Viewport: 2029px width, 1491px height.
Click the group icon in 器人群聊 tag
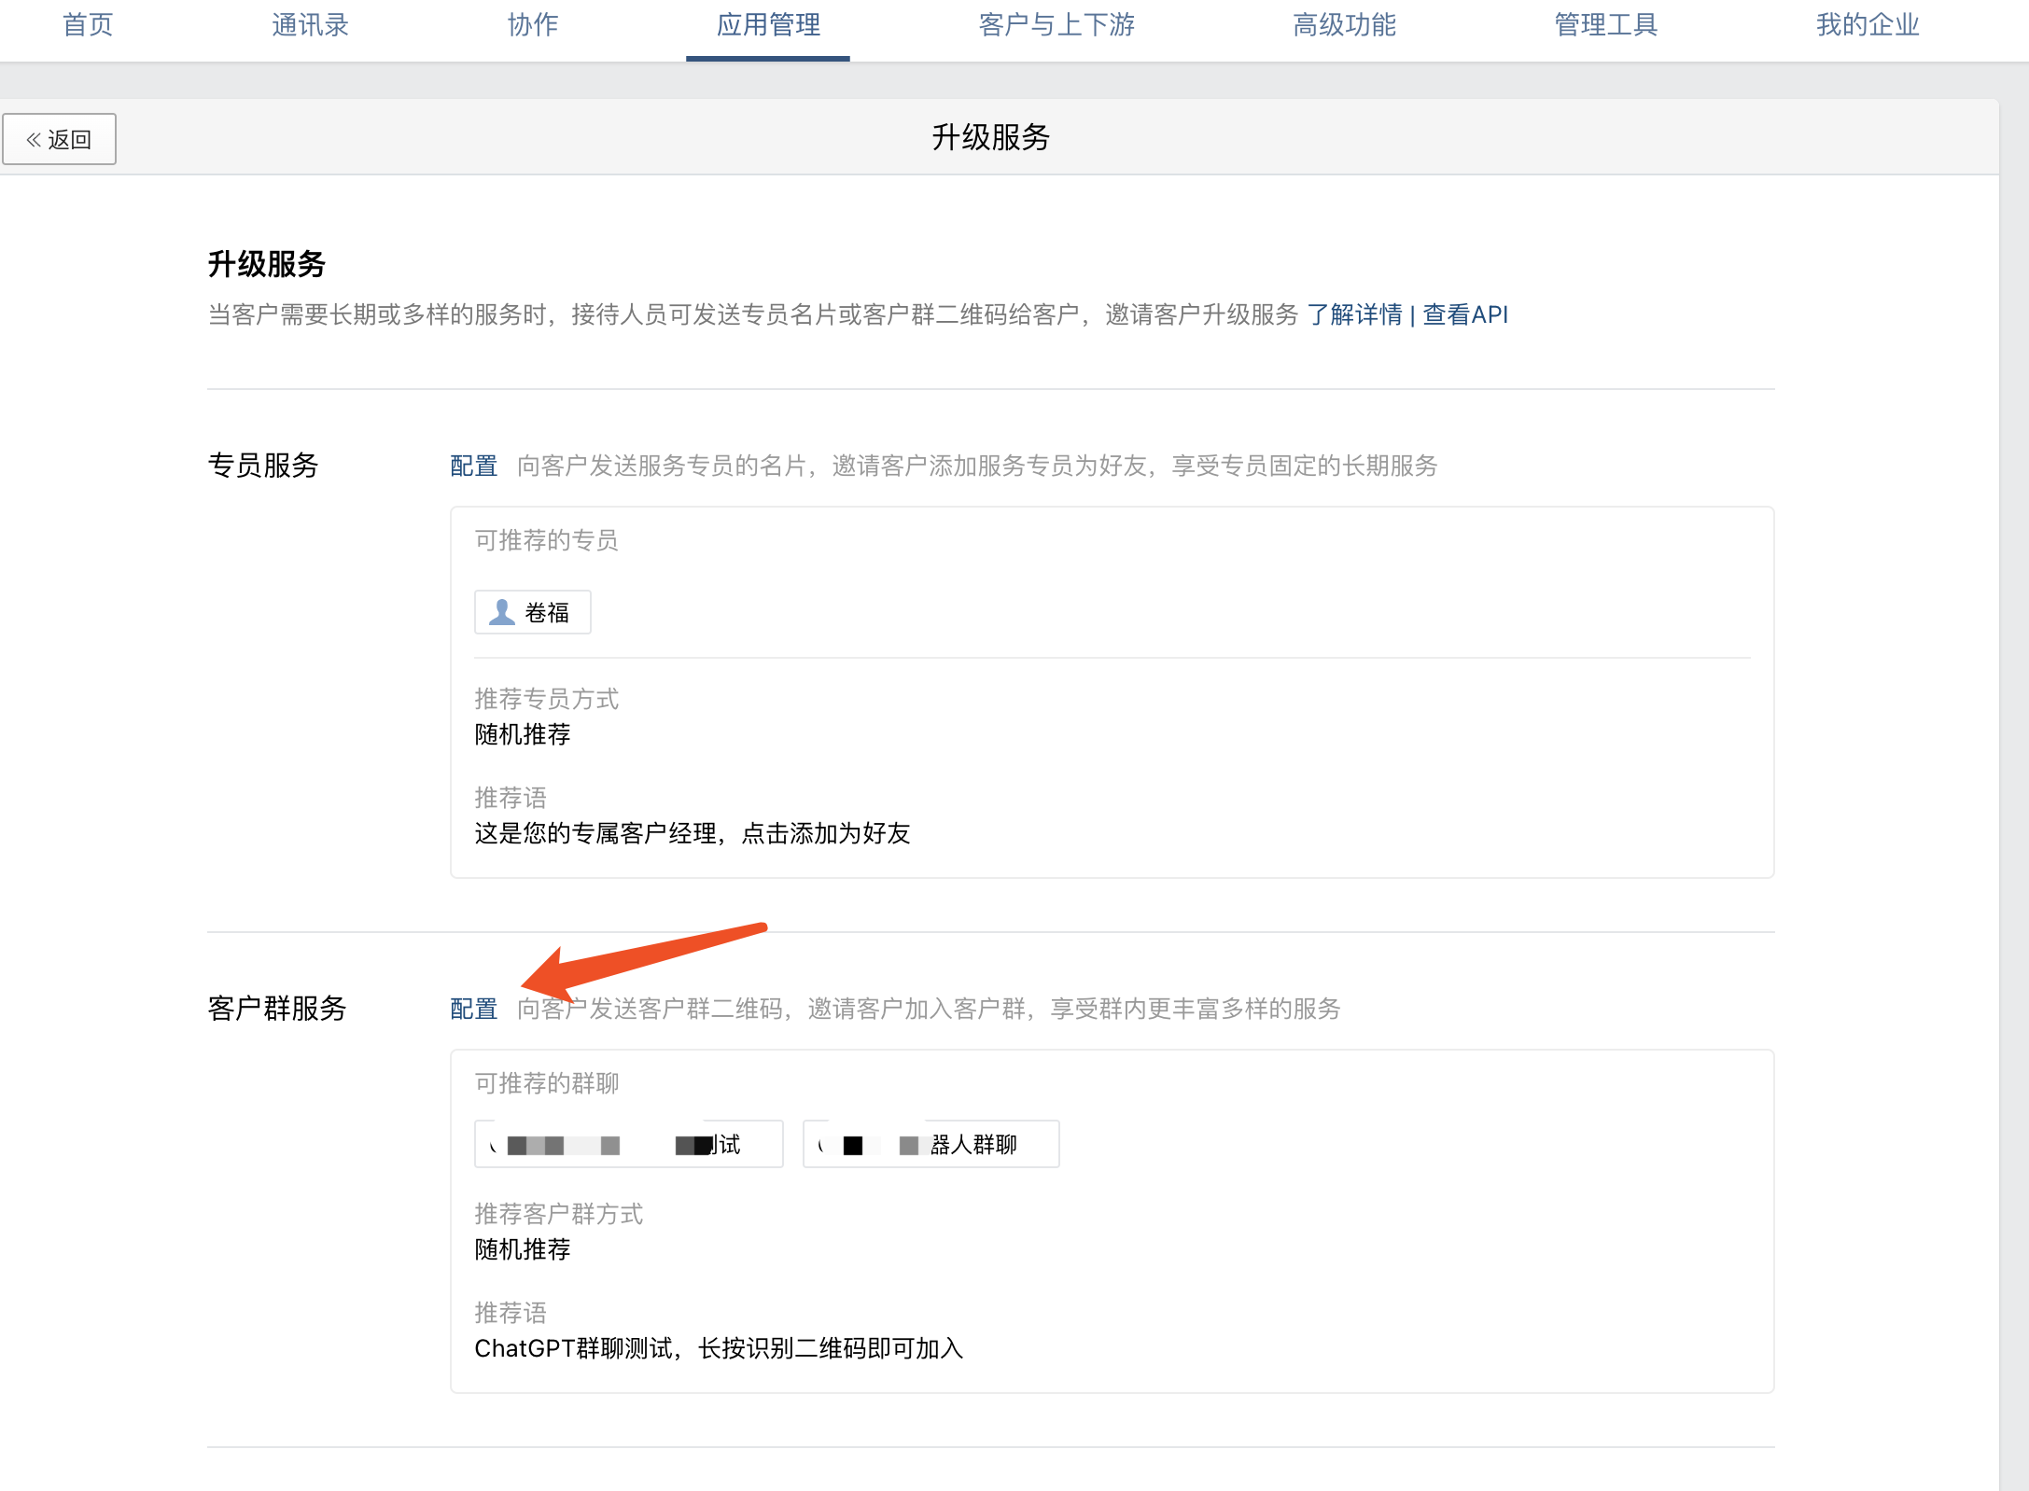(822, 1144)
